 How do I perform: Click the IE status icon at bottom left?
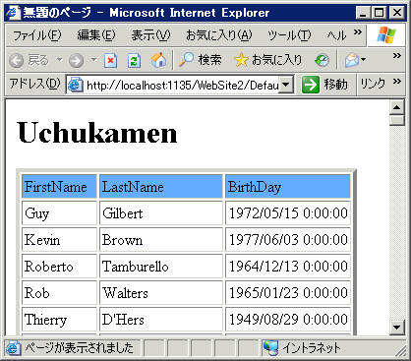click(14, 348)
